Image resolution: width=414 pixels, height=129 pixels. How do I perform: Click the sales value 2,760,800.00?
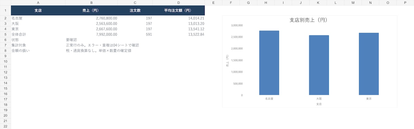point(92,18)
